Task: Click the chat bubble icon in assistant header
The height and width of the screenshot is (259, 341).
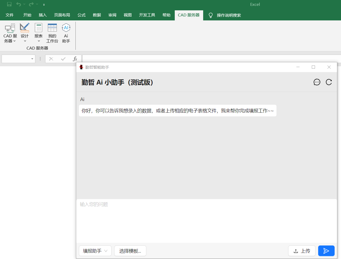Action: click(317, 82)
